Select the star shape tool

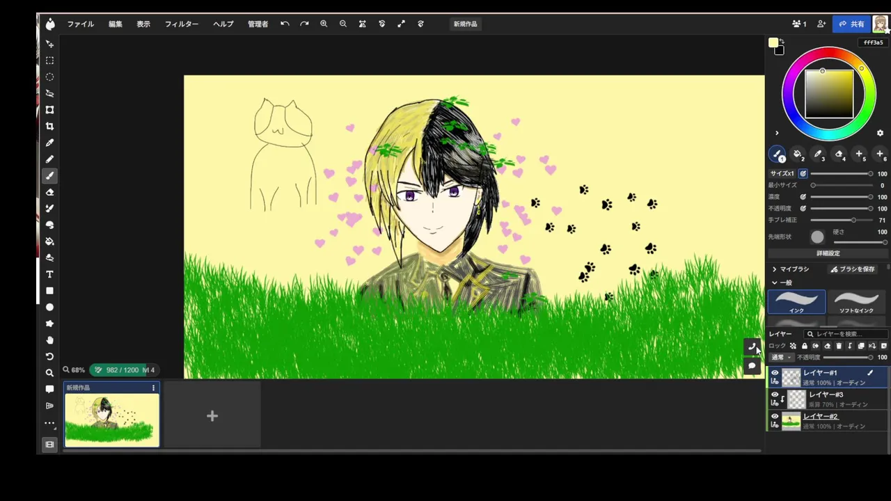click(x=49, y=324)
